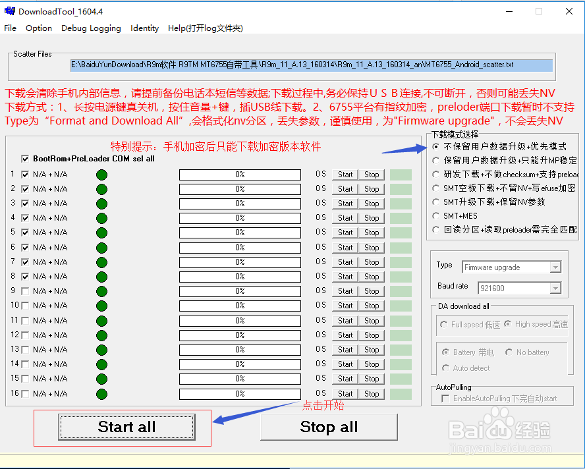Toggle BootRom+PreLoader COM sel all checkbox
This screenshot has width=585, height=469.
point(25,159)
